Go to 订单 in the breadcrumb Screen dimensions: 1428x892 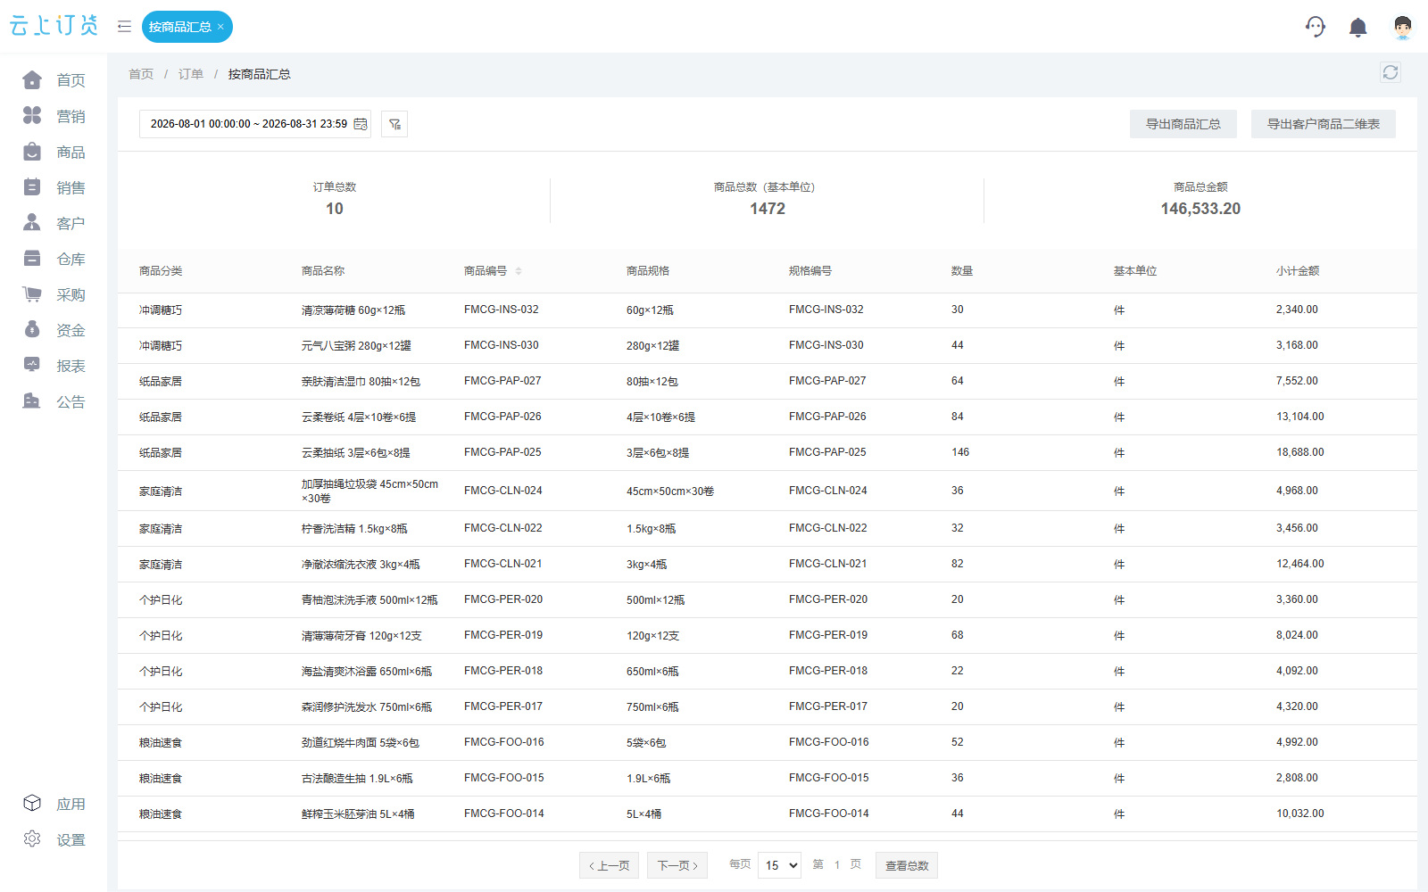[191, 74]
